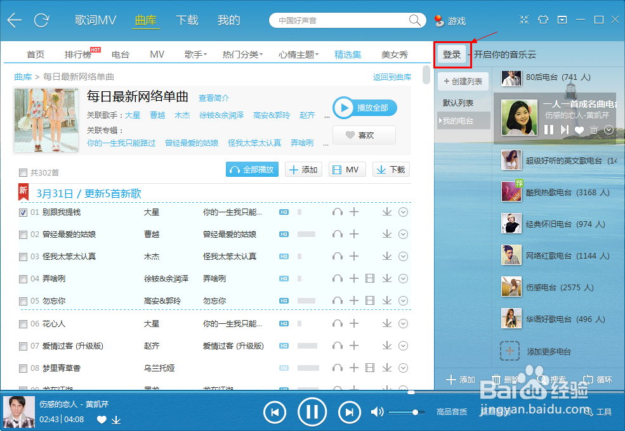Tick the 08 梦里青草香 checkbox
The image size is (625, 431).
pyautogui.click(x=23, y=368)
